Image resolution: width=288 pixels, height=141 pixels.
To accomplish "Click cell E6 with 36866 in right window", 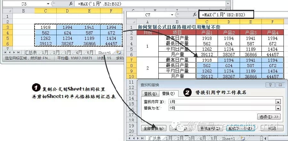I will [x=251, y=54].
